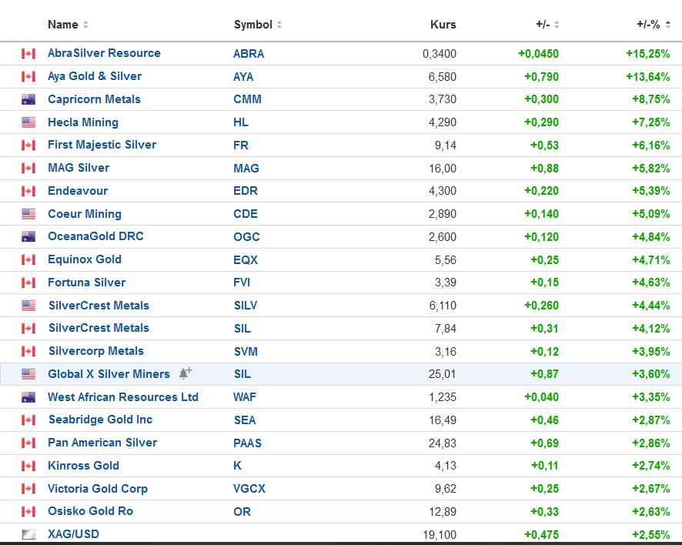Add alert bell for Global X Silver Miners

(x=186, y=373)
